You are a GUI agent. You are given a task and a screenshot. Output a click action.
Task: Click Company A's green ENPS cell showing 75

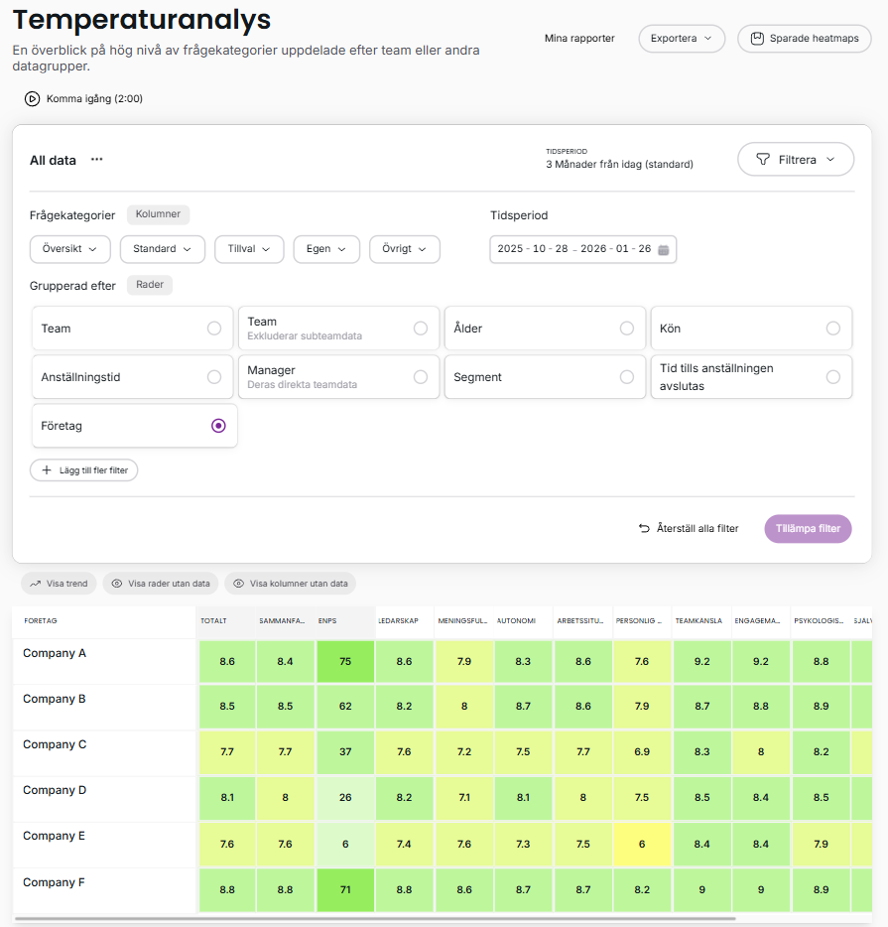click(x=345, y=662)
